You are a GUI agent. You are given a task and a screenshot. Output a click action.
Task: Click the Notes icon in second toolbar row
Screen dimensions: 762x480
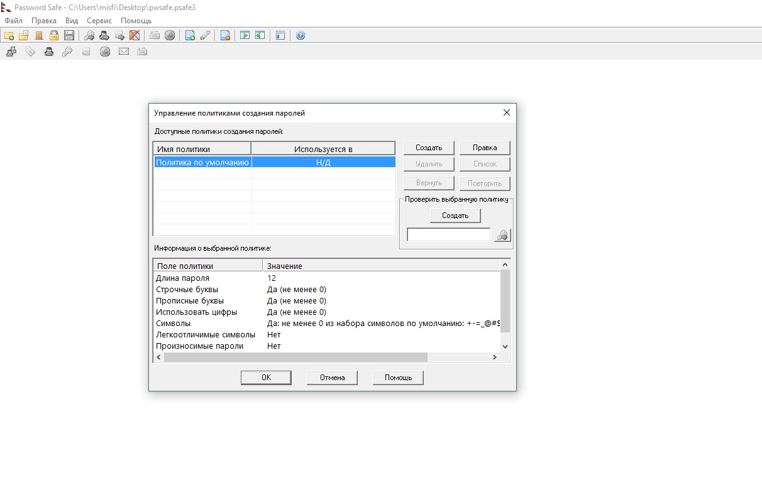pyautogui.click(x=86, y=52)
